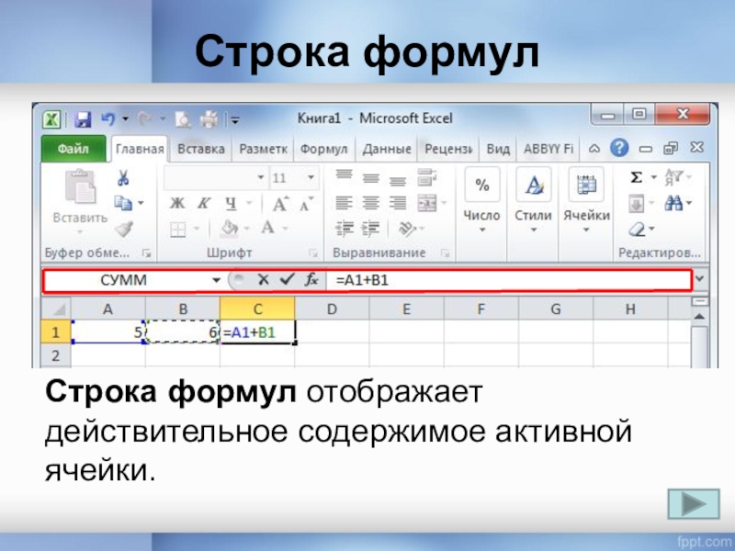Click the Copy icon in clipboard group
This screenshot has width=735, height=551.
click(x=123, y=203)
